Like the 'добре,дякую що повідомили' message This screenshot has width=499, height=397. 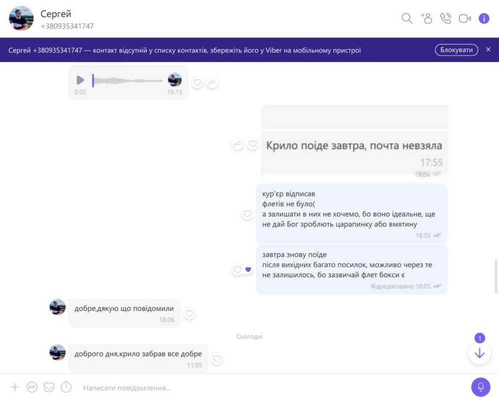(189, 313)
